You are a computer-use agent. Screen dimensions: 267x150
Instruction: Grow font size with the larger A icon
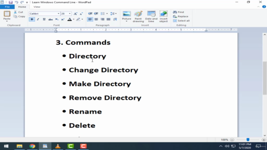[76, 14]
